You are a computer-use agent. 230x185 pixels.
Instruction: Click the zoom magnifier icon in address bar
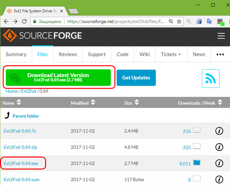(171, 21)
